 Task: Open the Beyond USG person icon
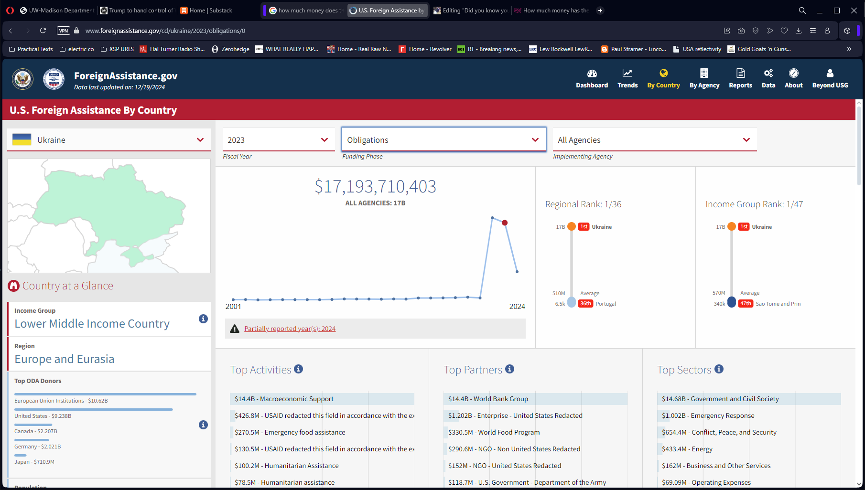click(830, 73)
